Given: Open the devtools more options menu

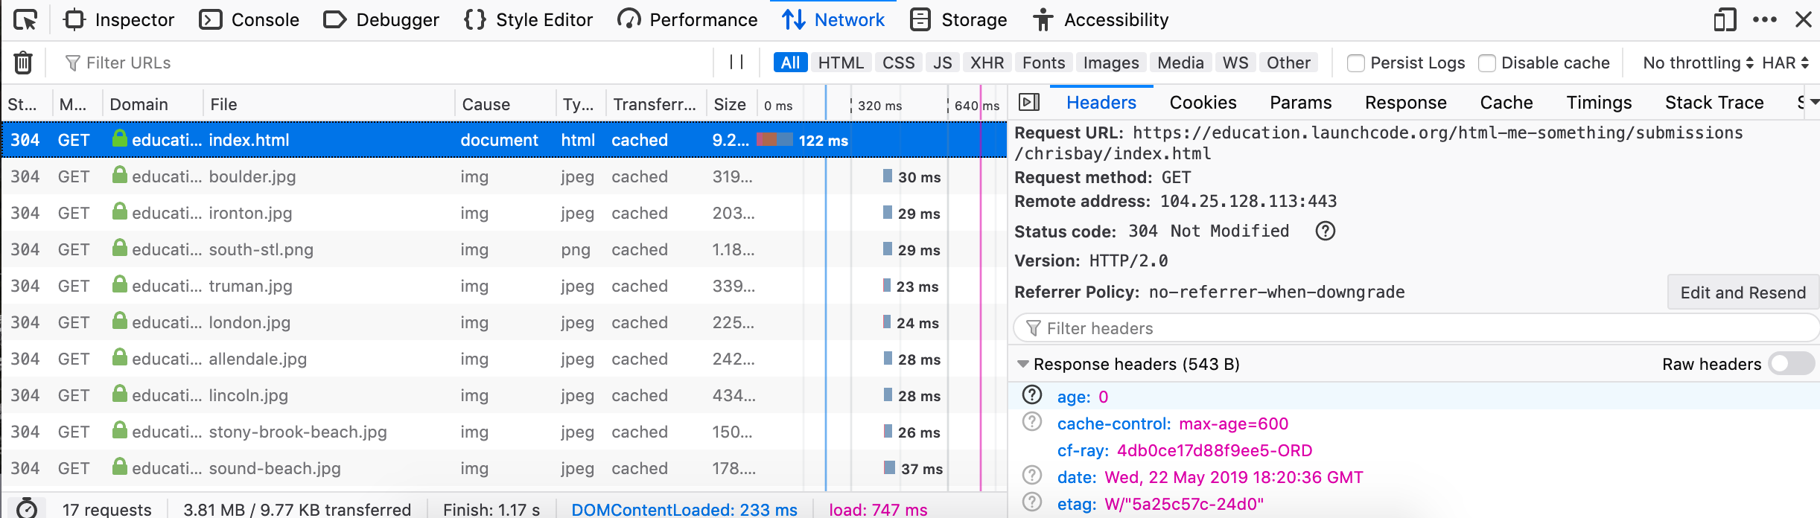Looking at the screenshot, I should click(x=1764, y=20).
